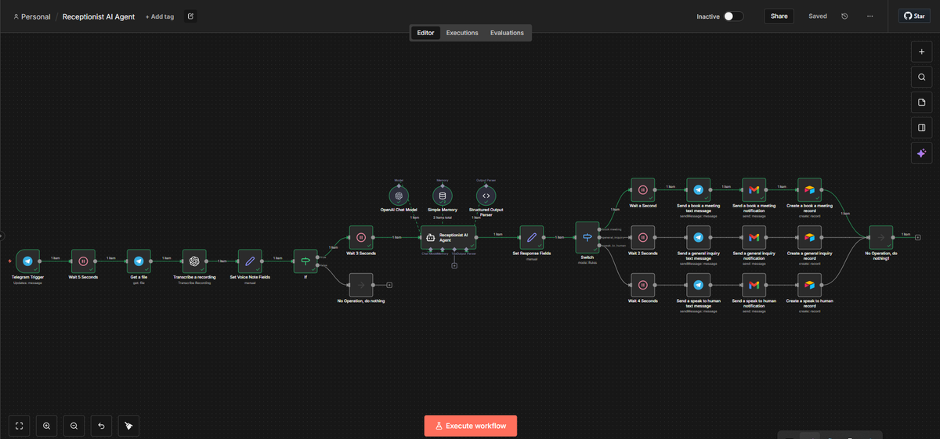940x439 pixels.
Task: Open the Personal project breadcrumb
Action: point(32,16)
